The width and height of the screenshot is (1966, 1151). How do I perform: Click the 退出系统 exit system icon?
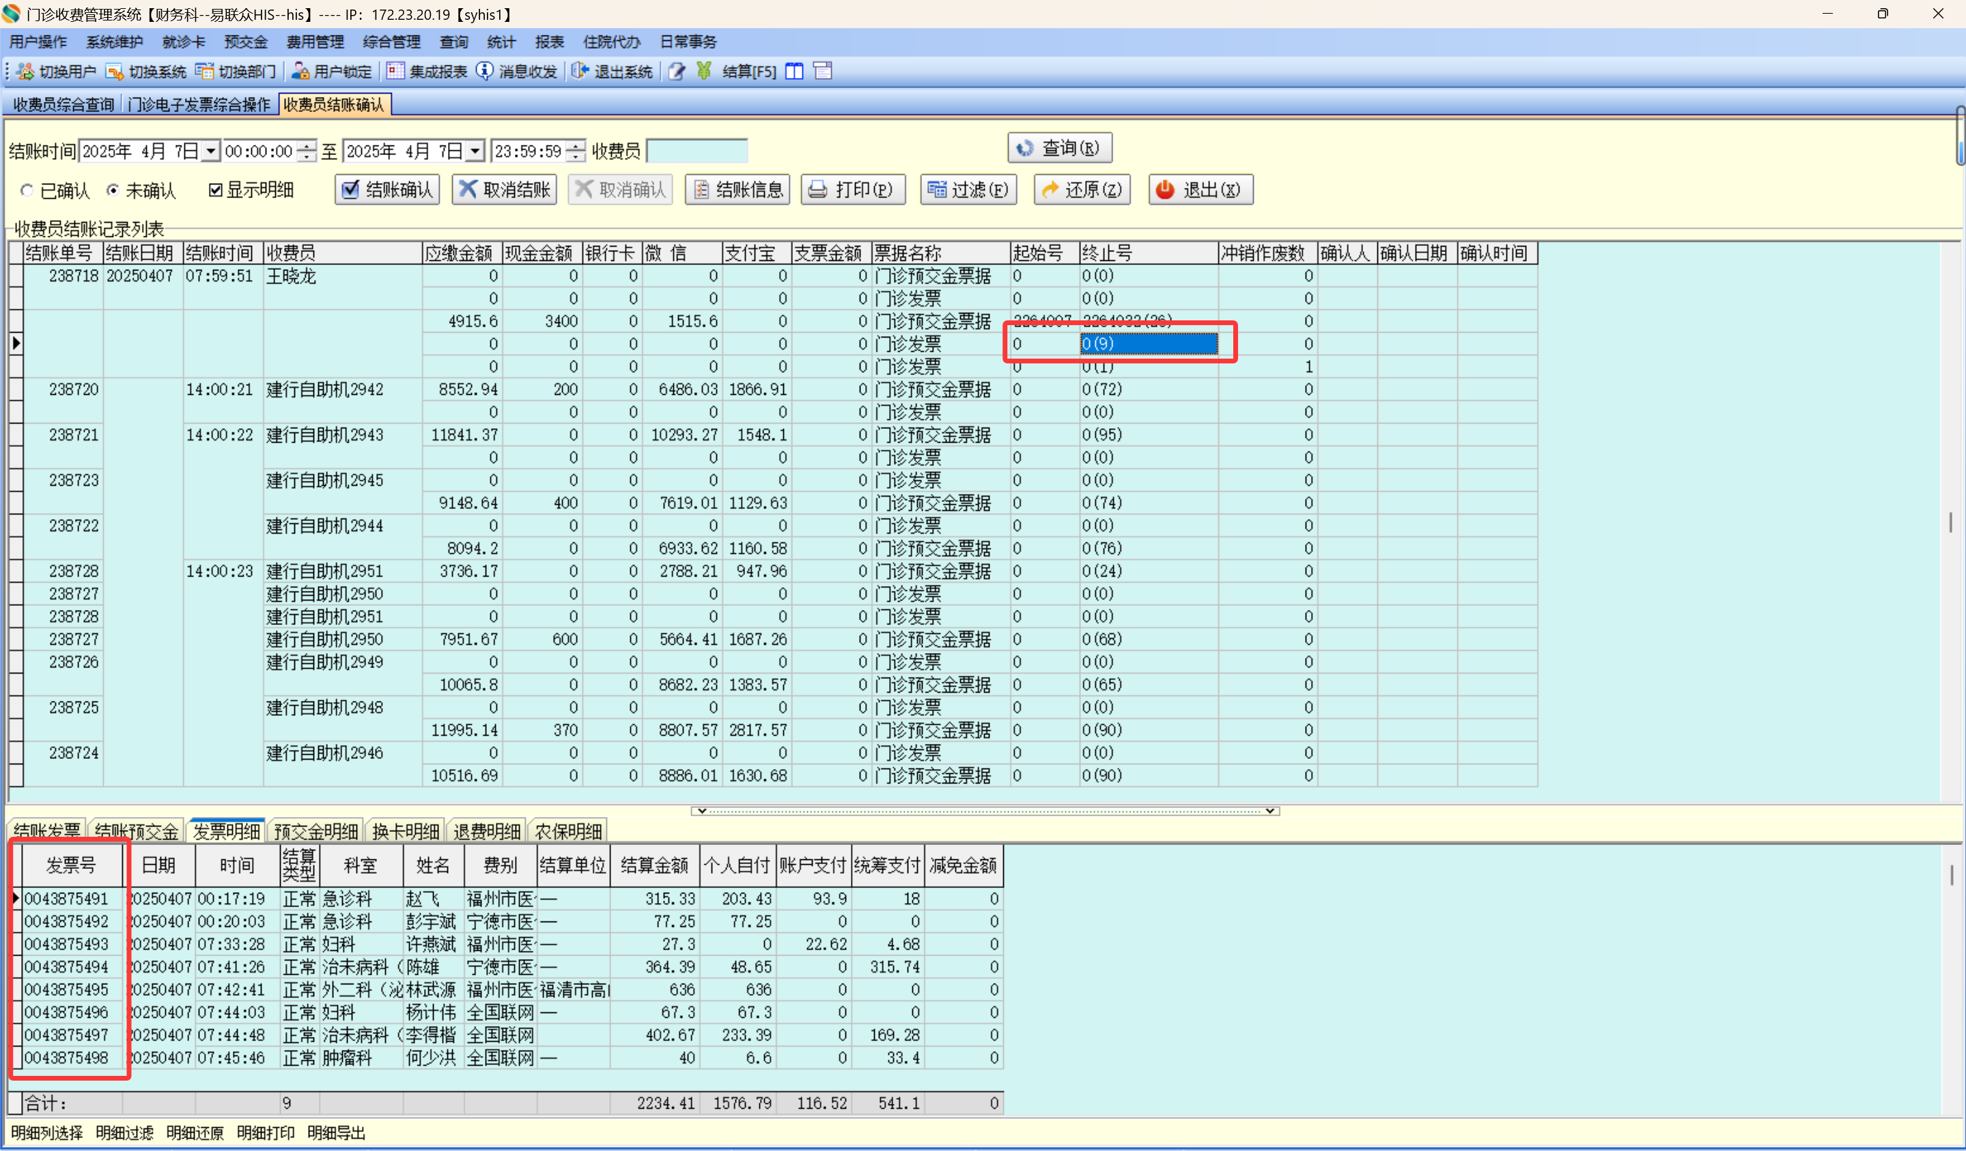[580, 72]
